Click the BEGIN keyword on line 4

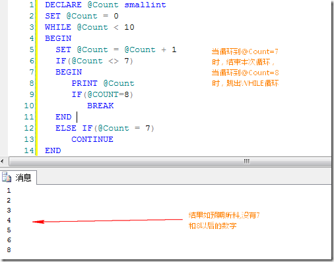point(58,38)
